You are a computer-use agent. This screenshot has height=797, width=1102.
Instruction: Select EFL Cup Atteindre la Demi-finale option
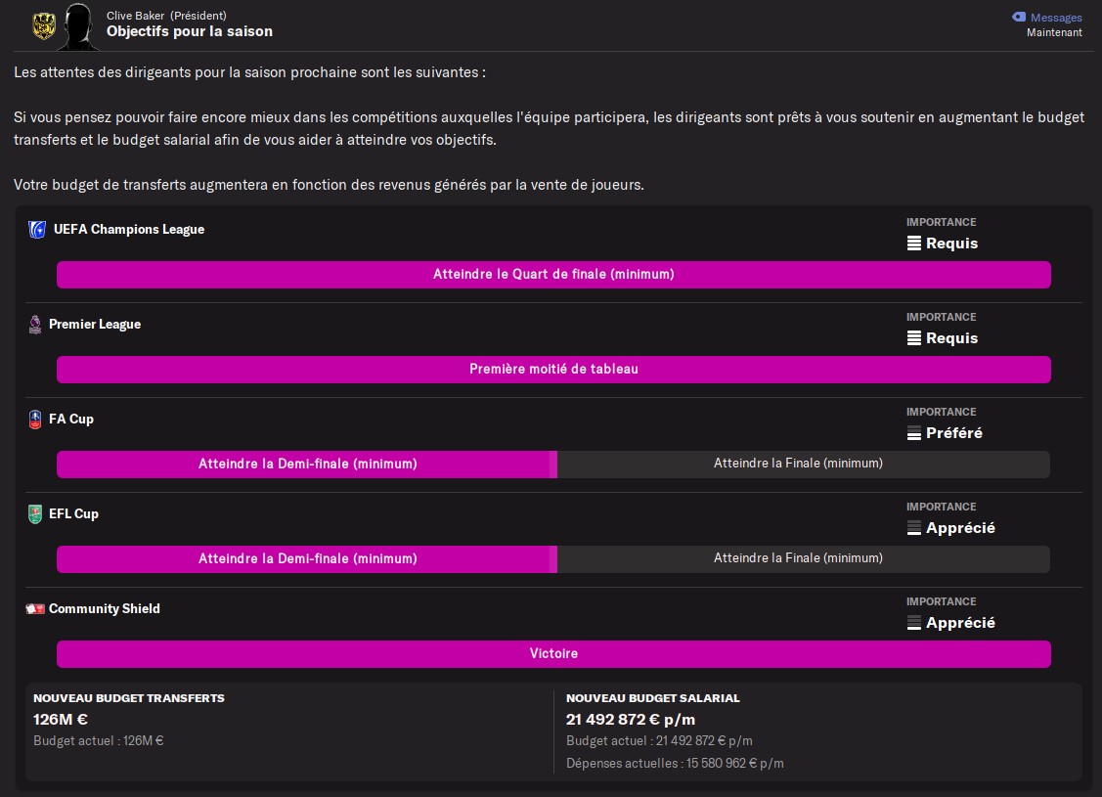307,559
